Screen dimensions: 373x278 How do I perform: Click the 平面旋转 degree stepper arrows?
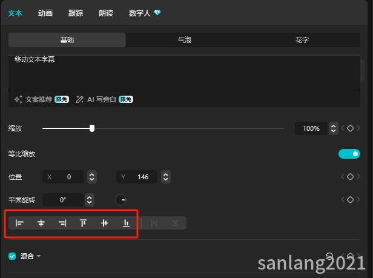click(90, 200)
